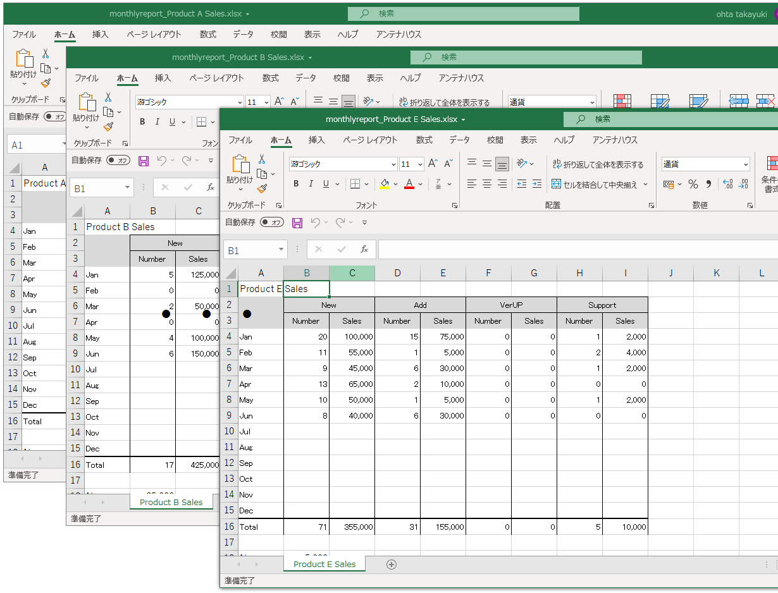This screenshot has height=593, width=778.
Task: Apply percent style in Product E window
Action: tap(693, 184)
